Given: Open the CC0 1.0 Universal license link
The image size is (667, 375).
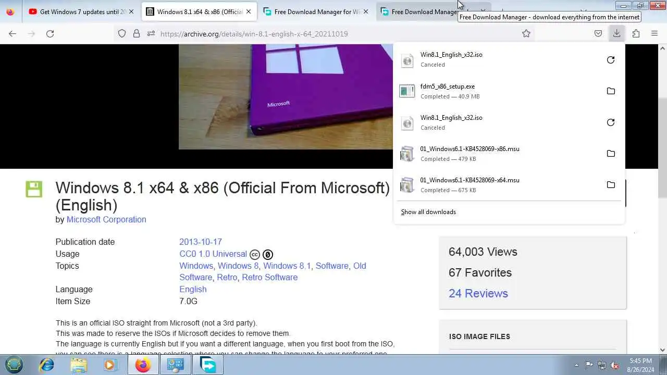Looking at the screenshot, I should click(213, 254).
